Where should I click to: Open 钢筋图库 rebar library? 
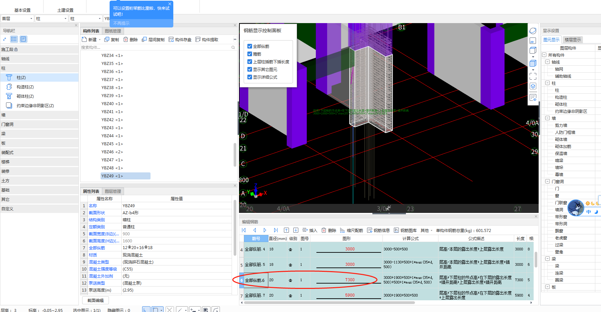click(405, 230)
